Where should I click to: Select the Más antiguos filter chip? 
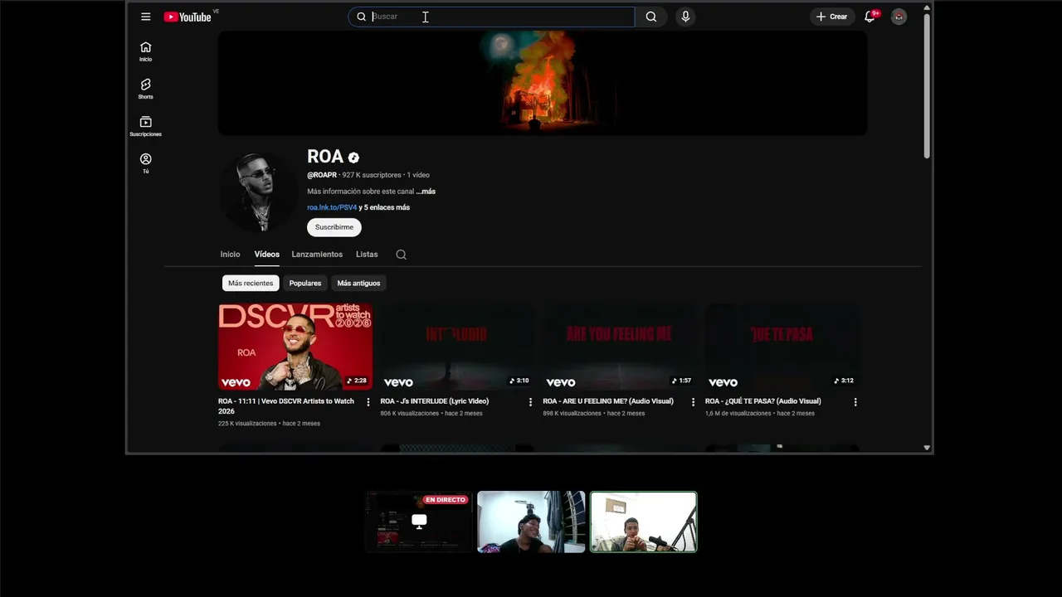tap(358, 284)
